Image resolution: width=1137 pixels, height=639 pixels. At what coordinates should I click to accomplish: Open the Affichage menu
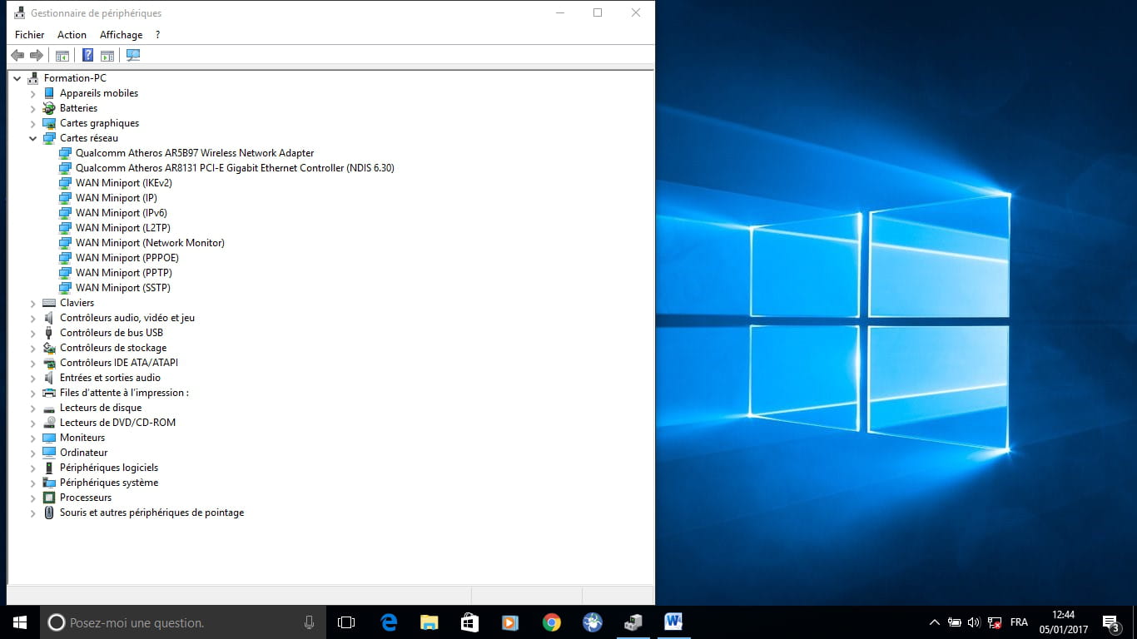click(121, 35)
